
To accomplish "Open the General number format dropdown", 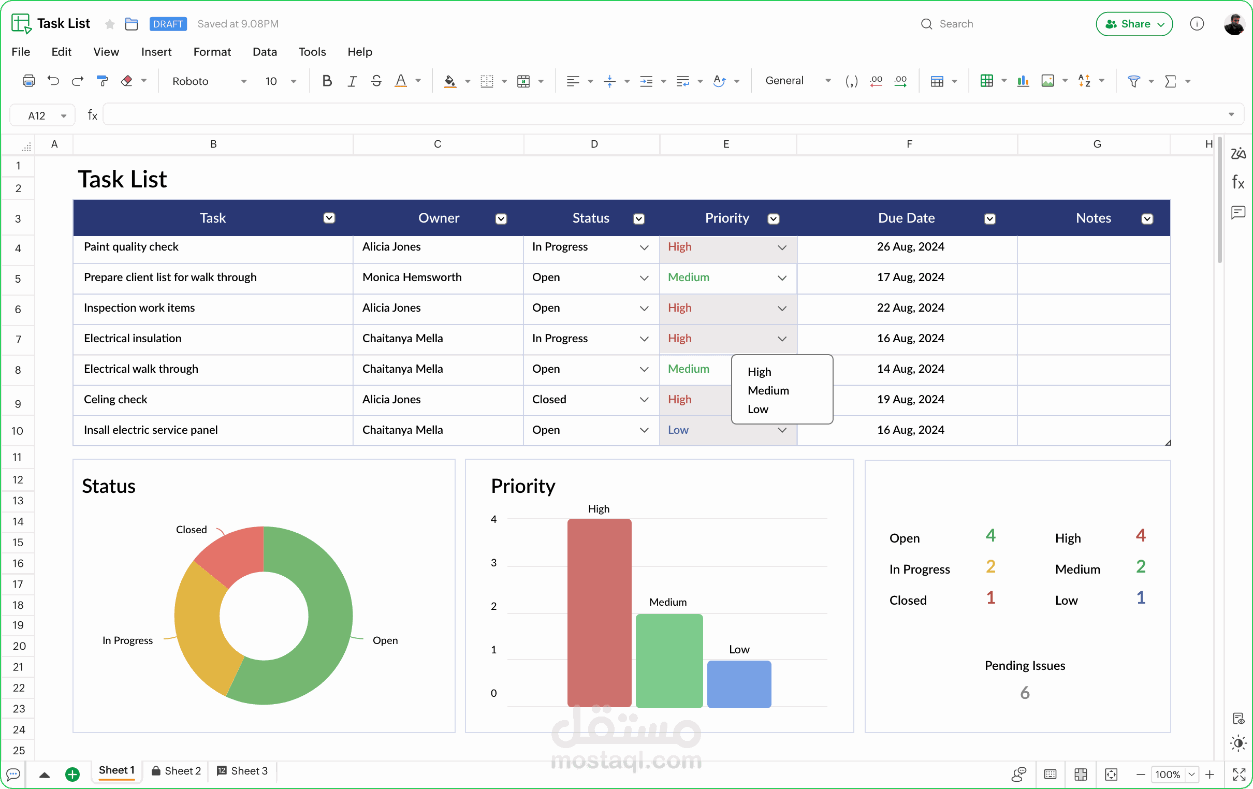I will point(797,81).
